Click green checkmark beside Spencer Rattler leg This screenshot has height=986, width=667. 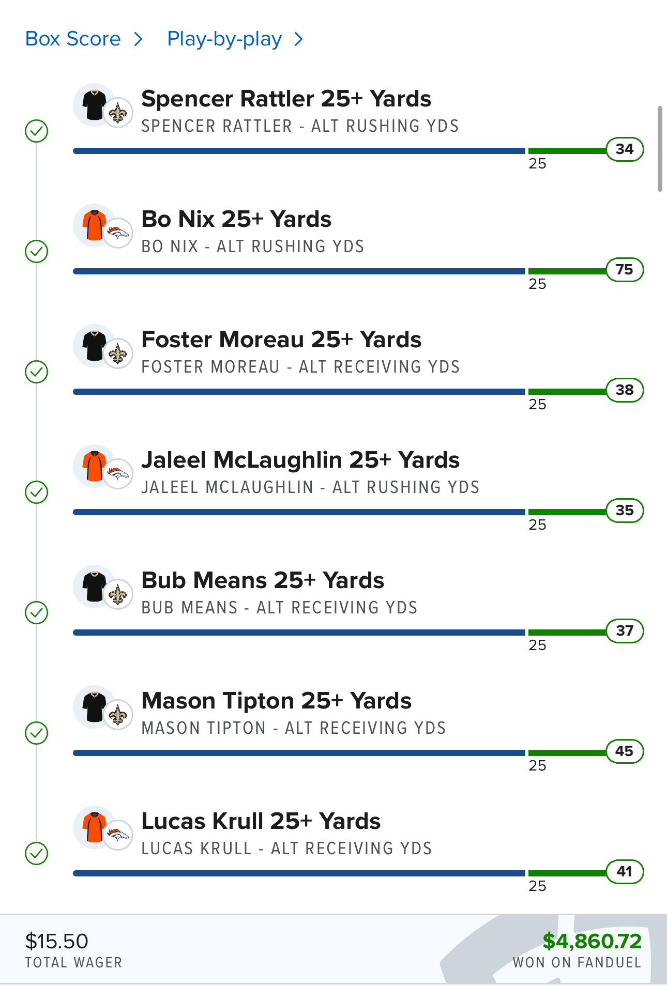pyautogui.click(x=37, y=131)
